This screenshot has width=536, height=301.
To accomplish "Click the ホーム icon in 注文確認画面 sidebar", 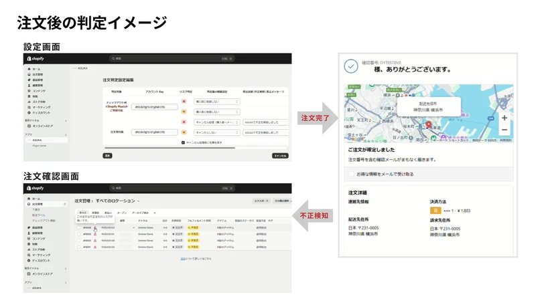I will pos(29,198).
